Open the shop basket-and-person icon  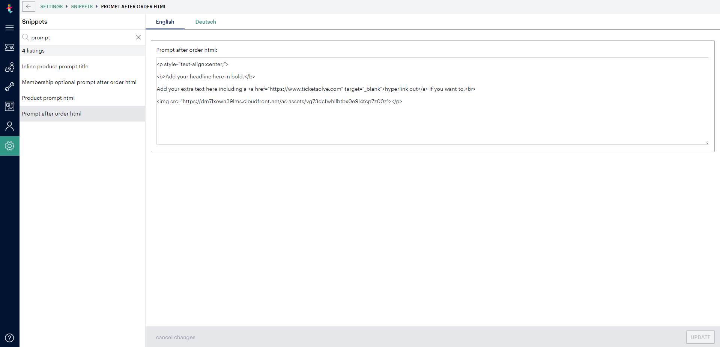point(10,67)
